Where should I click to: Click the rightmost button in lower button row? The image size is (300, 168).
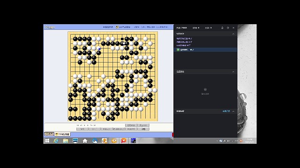tap(143, 129)
